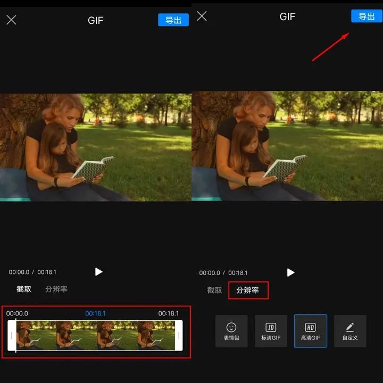The image size is (383, 383).
Task: Select the 高清GIF HD option
Action: pyautogui.click(x=310, y=331)
